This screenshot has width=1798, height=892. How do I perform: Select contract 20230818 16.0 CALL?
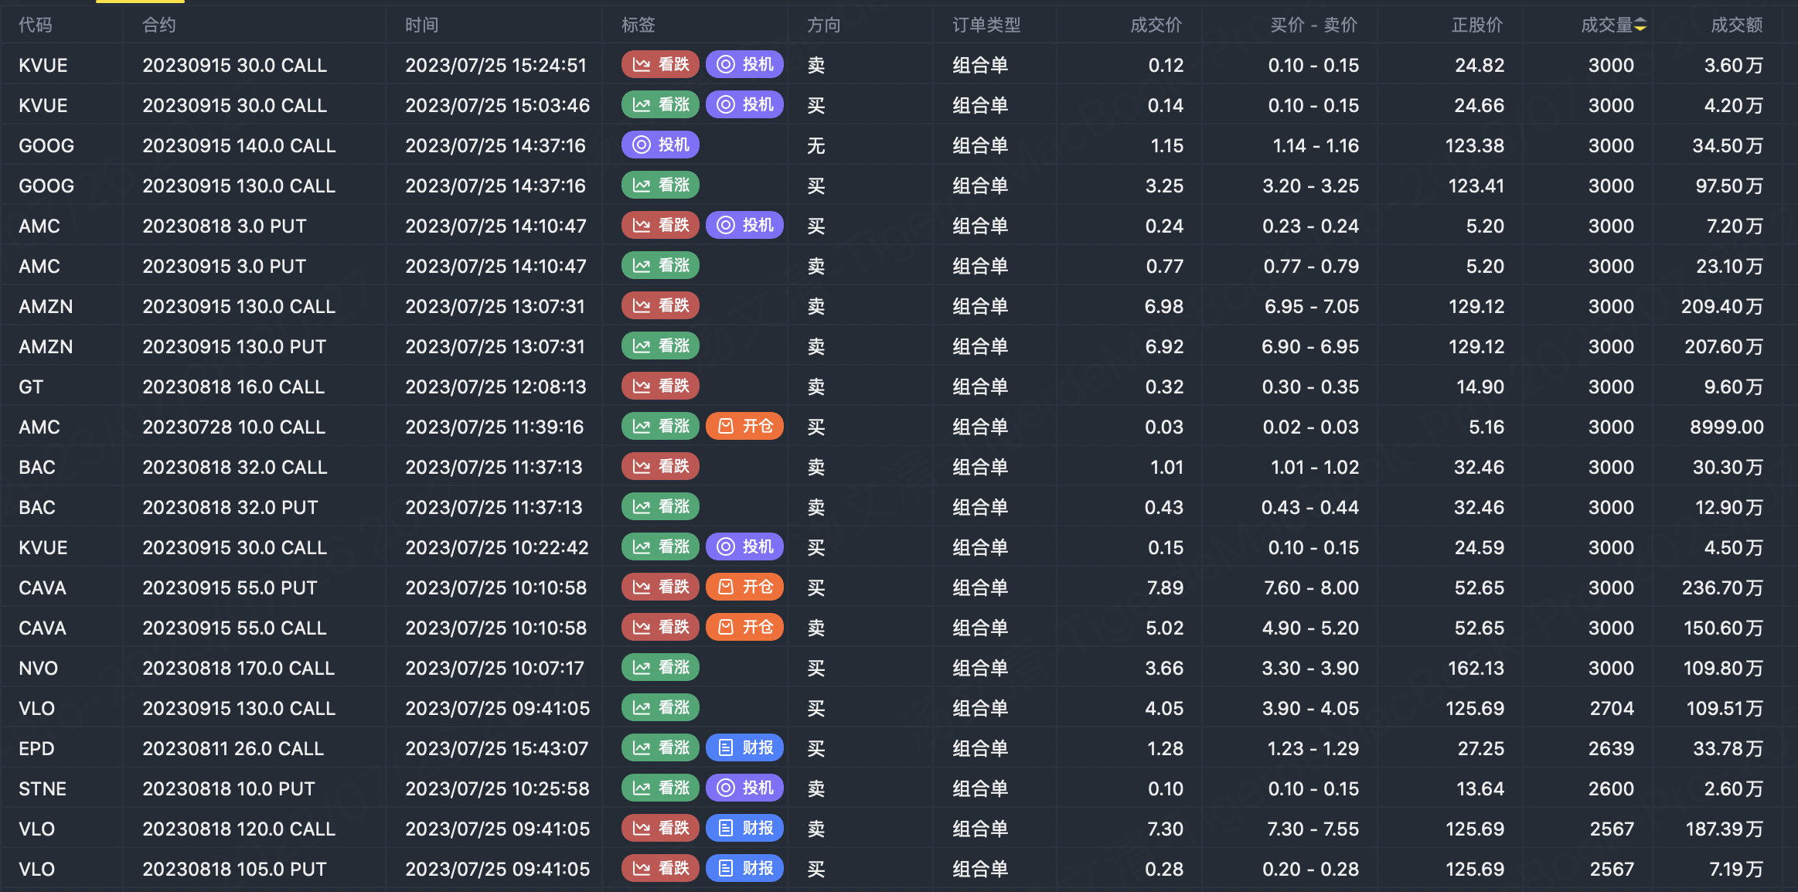(233, 386)
